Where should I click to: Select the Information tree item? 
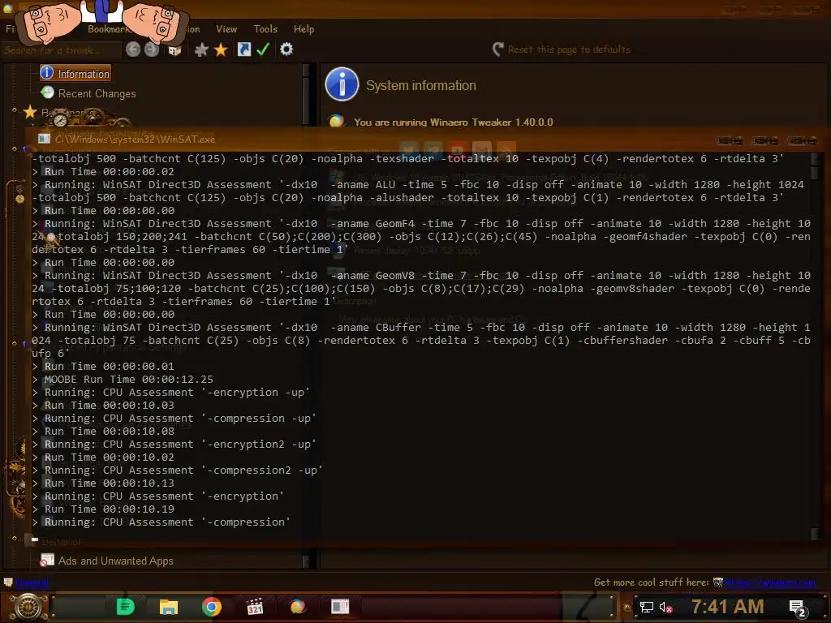pyautogui.click(x=75, y=74)
